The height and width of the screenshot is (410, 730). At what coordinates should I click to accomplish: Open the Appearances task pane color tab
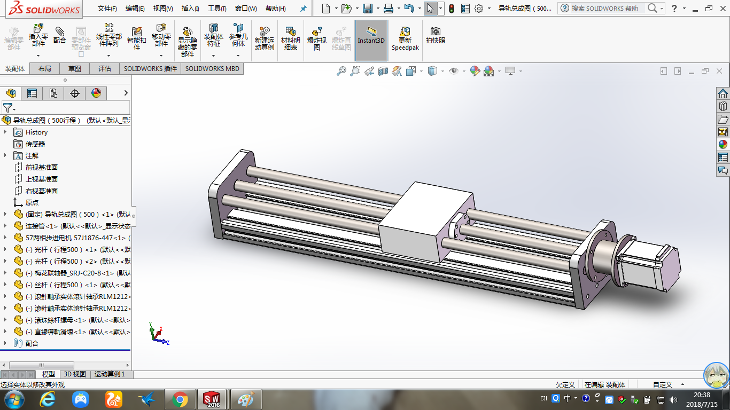(x=723, y=145)
